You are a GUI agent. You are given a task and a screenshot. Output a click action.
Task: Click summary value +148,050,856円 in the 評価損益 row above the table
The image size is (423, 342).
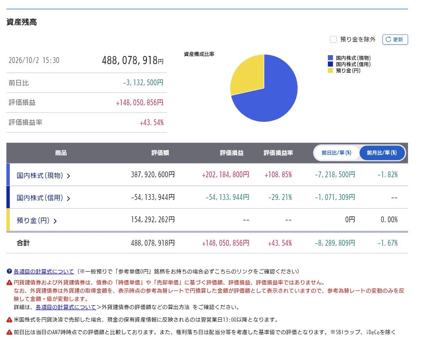(140, 103)
